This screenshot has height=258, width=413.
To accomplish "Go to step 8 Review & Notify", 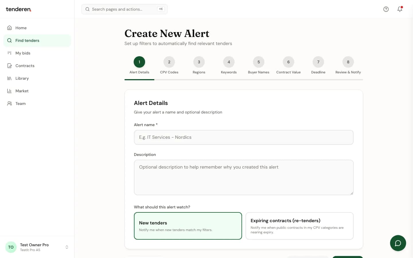I will [348, 65].
